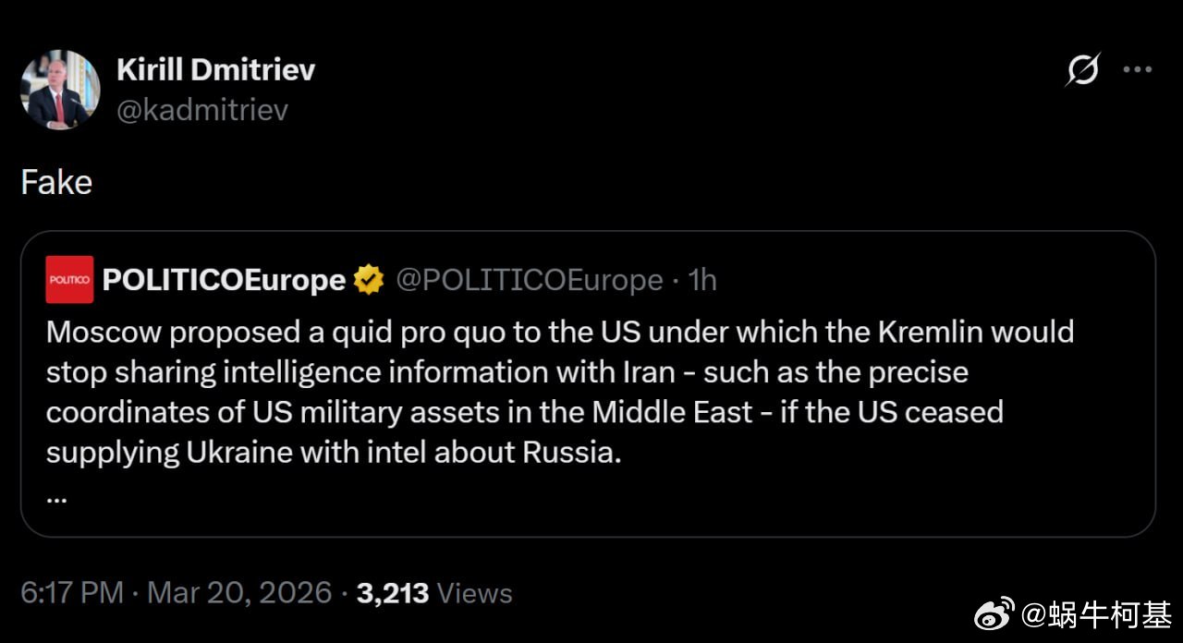The width and height of the screenshot is (1183, 643).
Task: Open the three-dot More options menu
Action: (1137, 70)
